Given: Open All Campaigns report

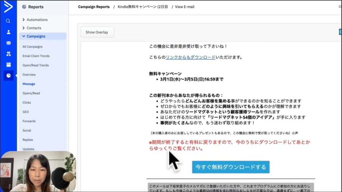Looking at the screenshot, I should pos(32,47).
